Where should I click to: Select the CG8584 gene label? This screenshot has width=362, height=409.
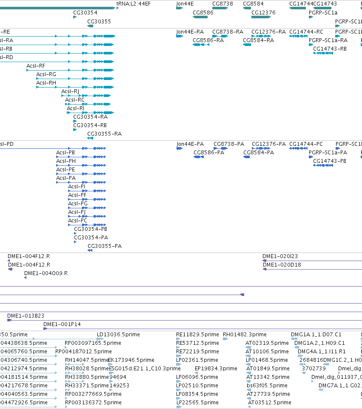click(x=253, y=4)
